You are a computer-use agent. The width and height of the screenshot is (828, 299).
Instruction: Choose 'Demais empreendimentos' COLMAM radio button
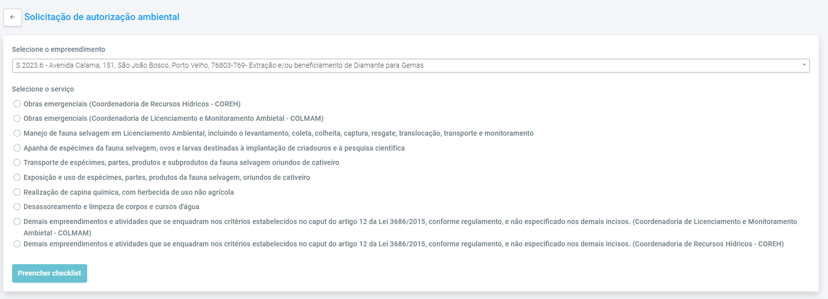[x=17, y=222]
